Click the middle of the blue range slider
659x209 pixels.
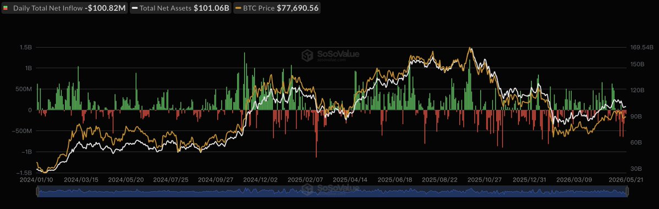tap(332, 192)
